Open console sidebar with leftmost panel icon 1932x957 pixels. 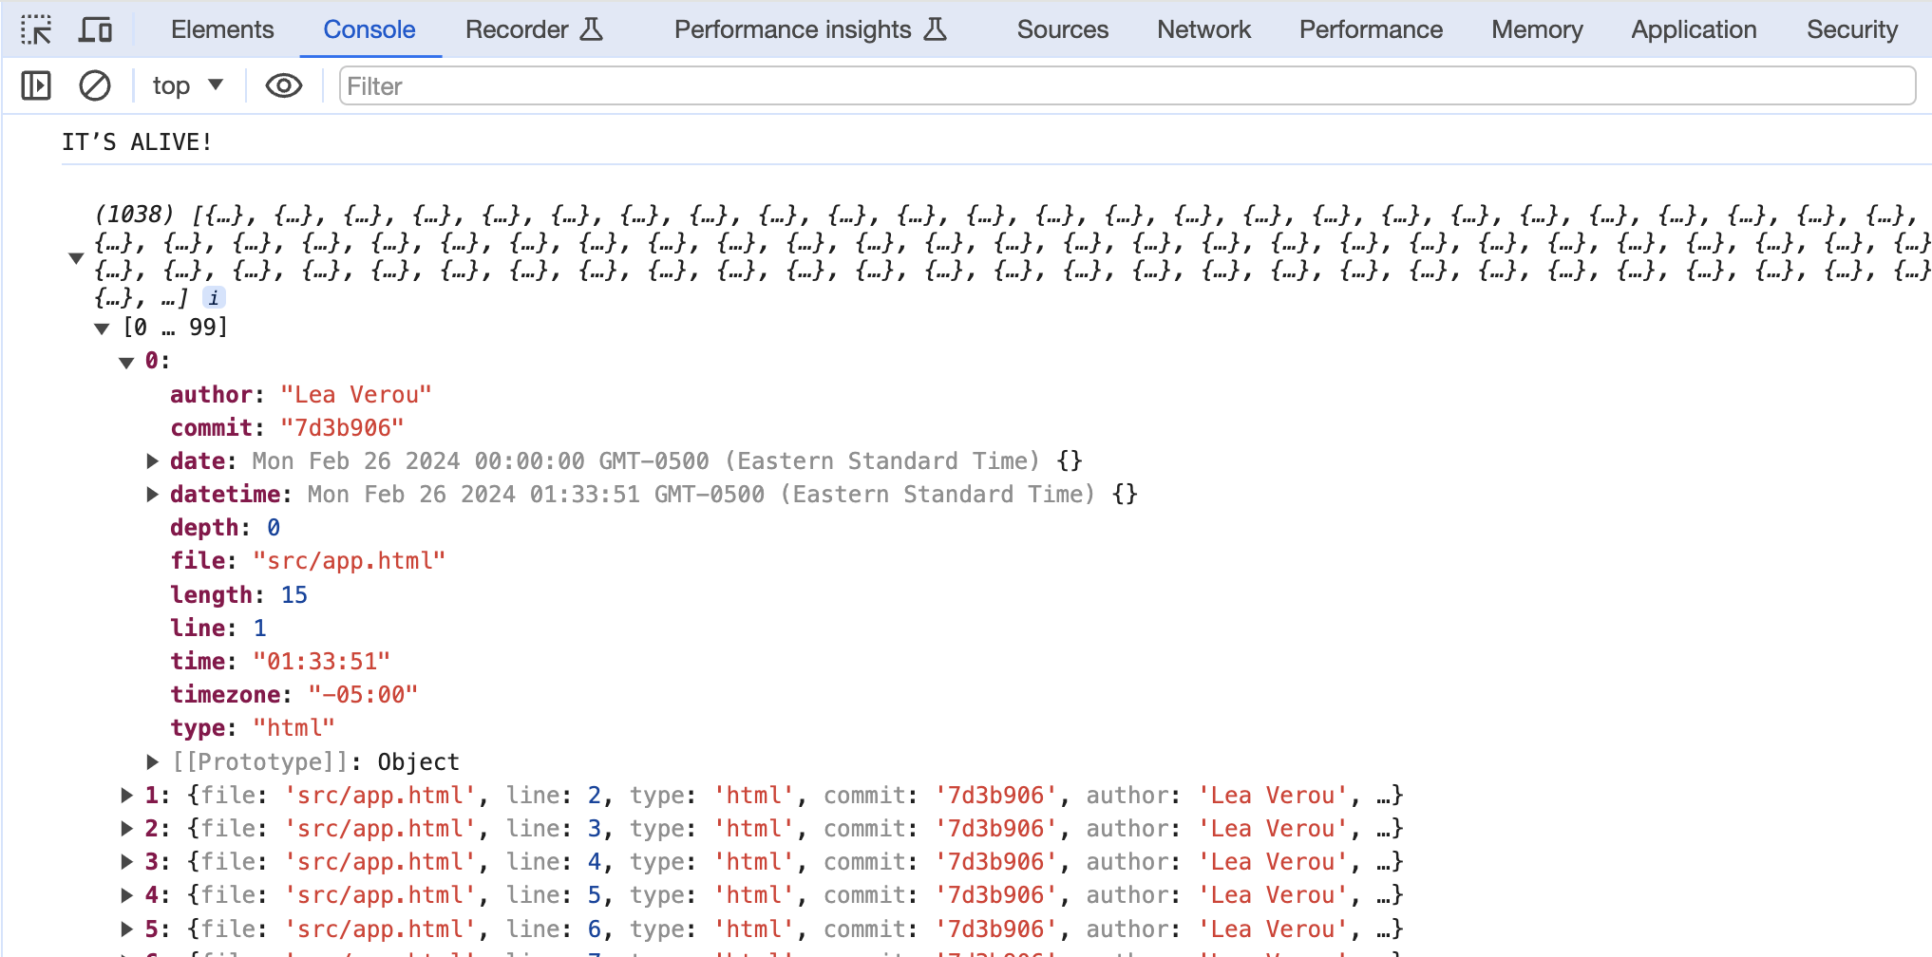[36, 85]
